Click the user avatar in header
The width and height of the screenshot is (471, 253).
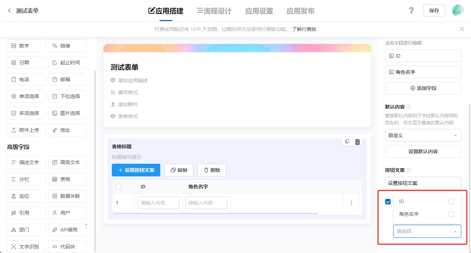[458, 11]
